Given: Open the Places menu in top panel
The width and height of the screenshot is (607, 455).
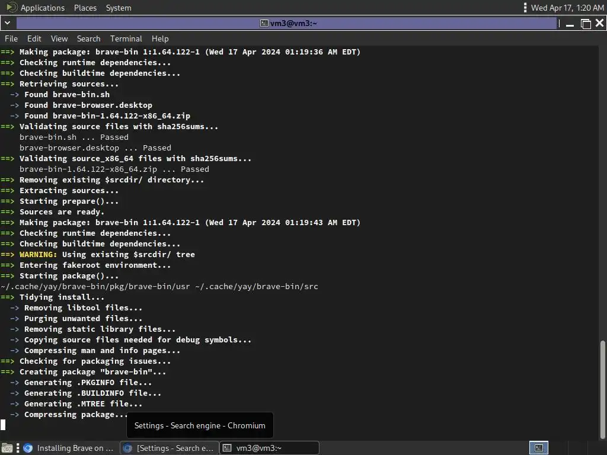Looking at the screenshot, I should point(85,8).
